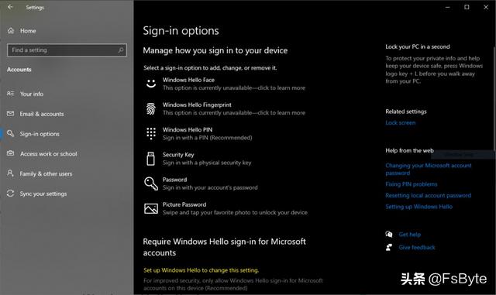
Task: Select the Your info person icon
Action: (10, 94)
